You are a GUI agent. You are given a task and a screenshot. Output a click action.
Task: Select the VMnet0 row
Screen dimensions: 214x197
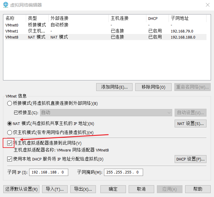pos(105,25)
